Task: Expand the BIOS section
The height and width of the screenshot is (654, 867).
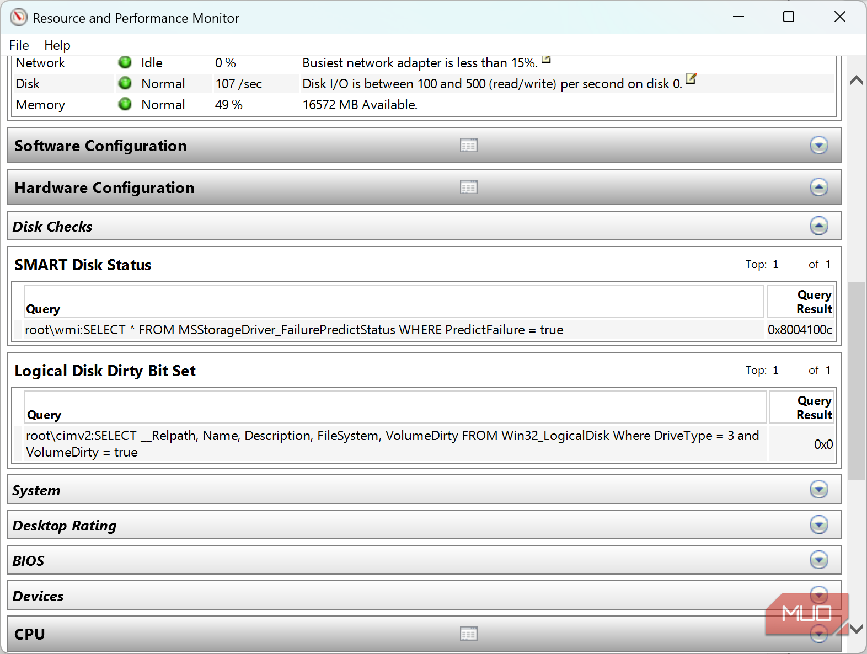Action: [x=819, y=560]
